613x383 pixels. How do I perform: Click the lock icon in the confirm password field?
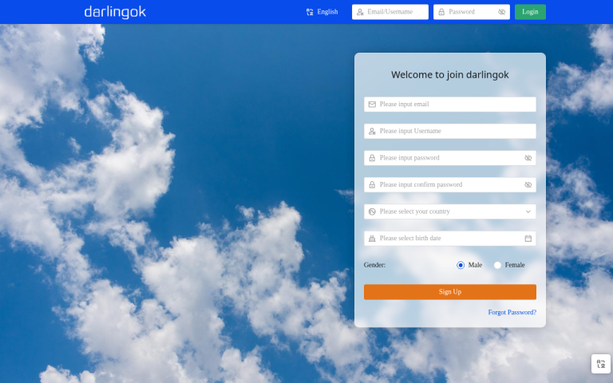(x=372, y=185)
